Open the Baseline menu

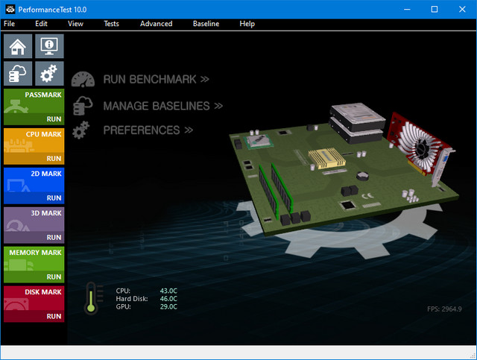[x=206, y=24]
